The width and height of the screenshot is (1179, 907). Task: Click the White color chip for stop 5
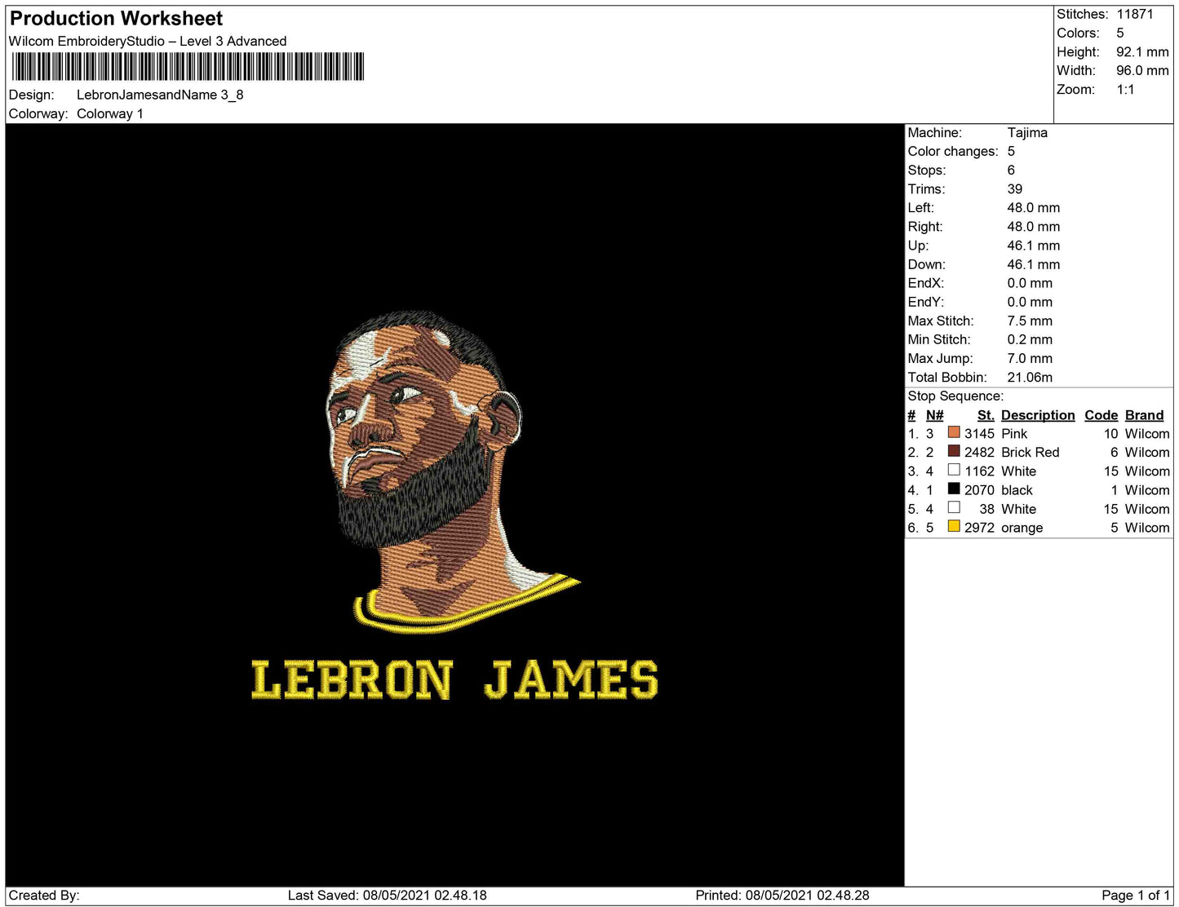tap(953, 508)
